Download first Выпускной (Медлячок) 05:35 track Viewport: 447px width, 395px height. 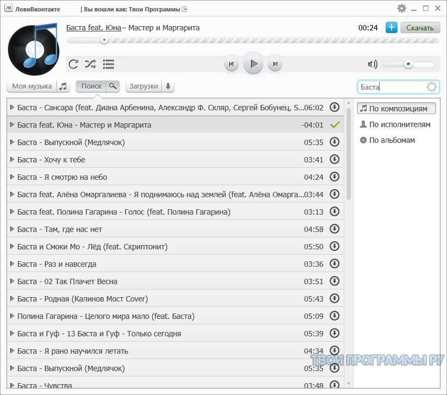click(x=335, y=142)
